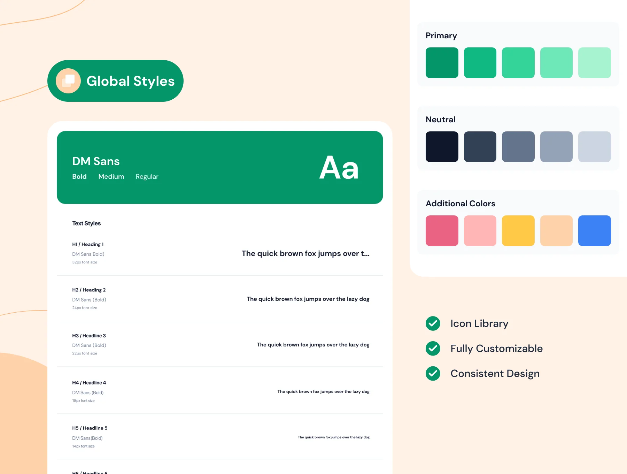Pick the dark slate Neutral swatch

point(480,147)
